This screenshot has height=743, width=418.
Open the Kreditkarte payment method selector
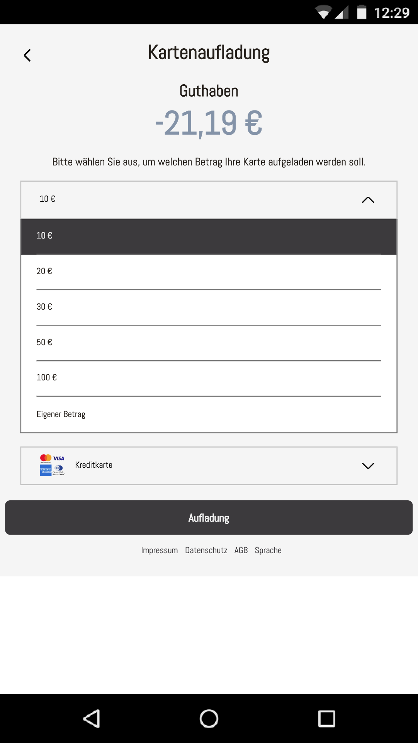(209, 466)
